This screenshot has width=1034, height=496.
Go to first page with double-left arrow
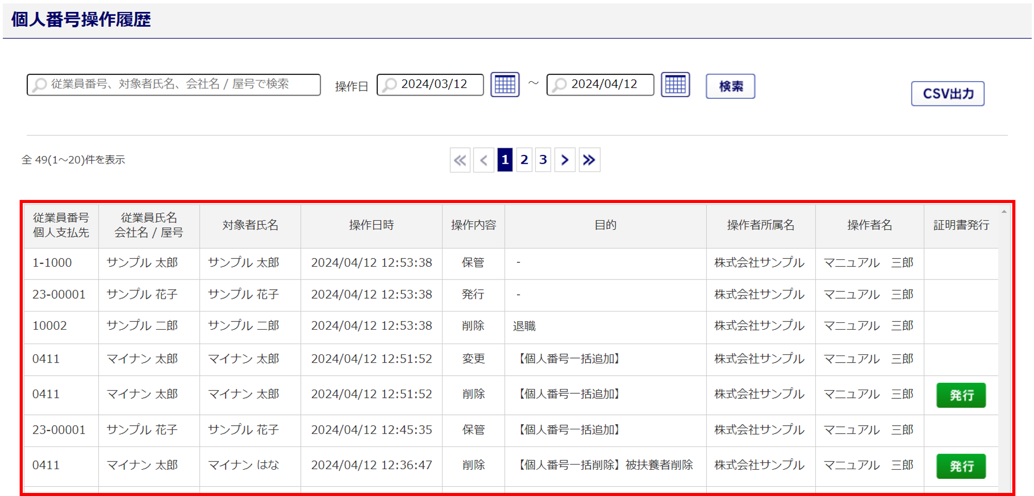460,160
